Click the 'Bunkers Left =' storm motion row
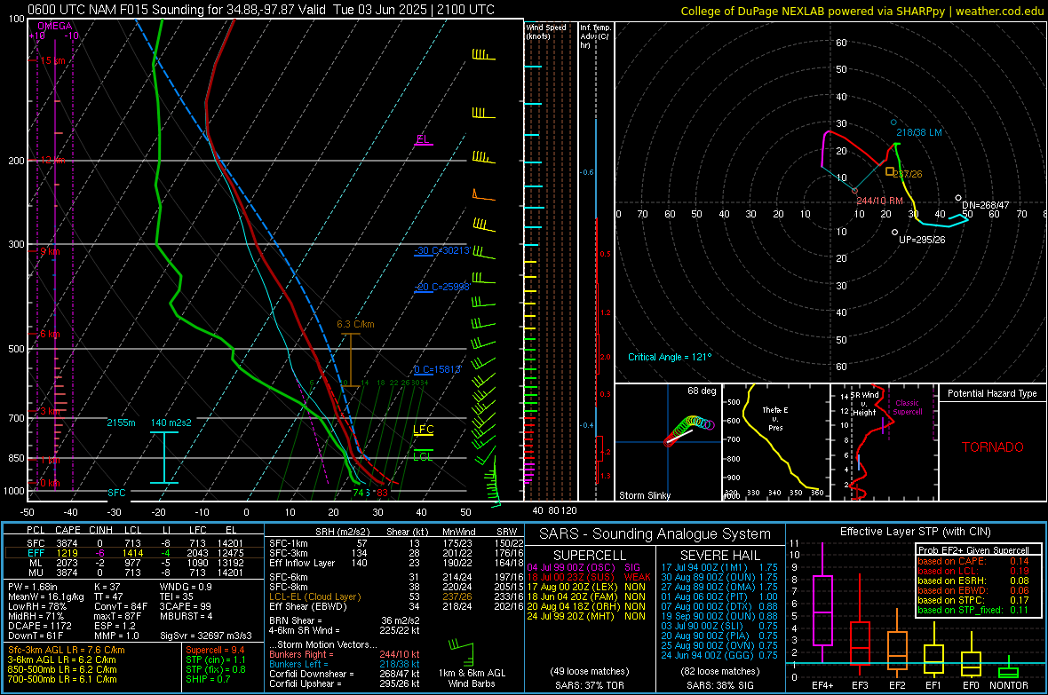 [x=345, y=664]
